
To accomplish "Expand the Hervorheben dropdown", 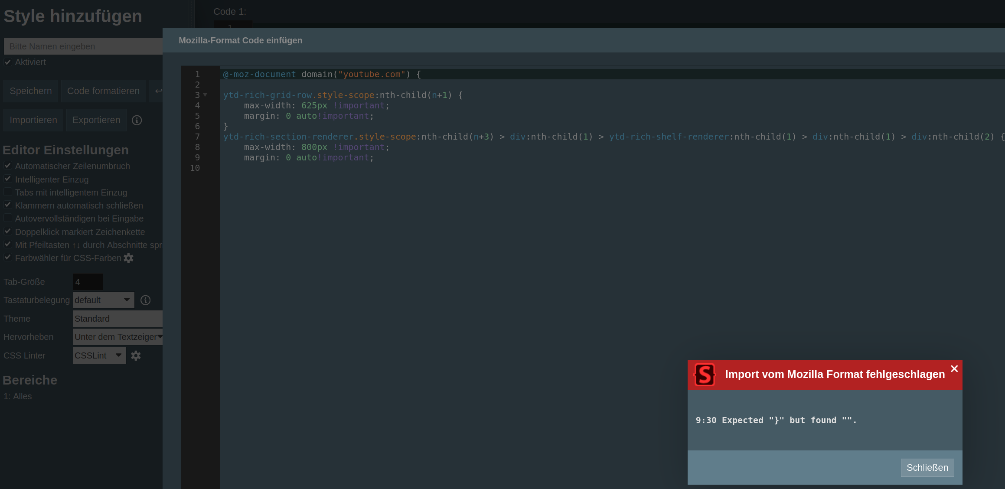I will [117, 337].
